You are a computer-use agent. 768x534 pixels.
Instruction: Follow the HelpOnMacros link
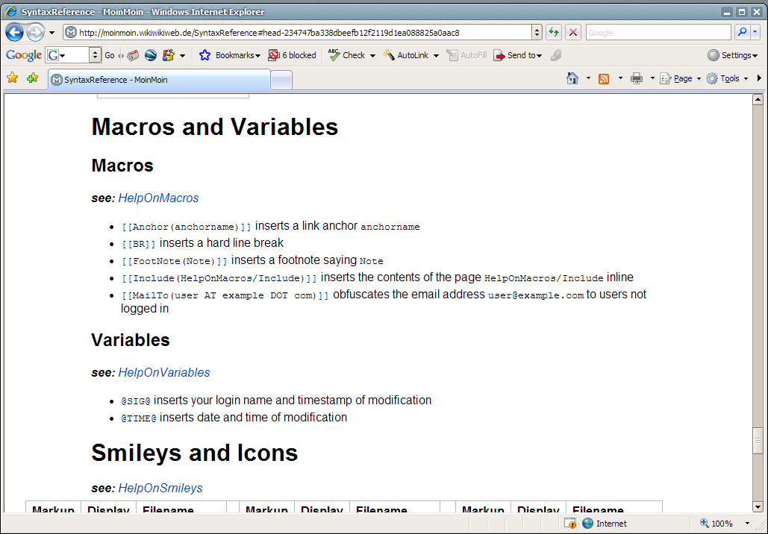pos(158,198)
